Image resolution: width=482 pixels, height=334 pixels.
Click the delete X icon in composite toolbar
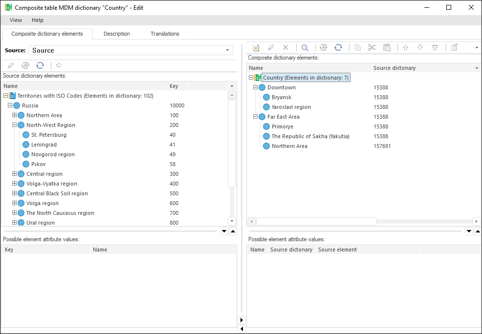pyautogui.click(x=285, y=47)
